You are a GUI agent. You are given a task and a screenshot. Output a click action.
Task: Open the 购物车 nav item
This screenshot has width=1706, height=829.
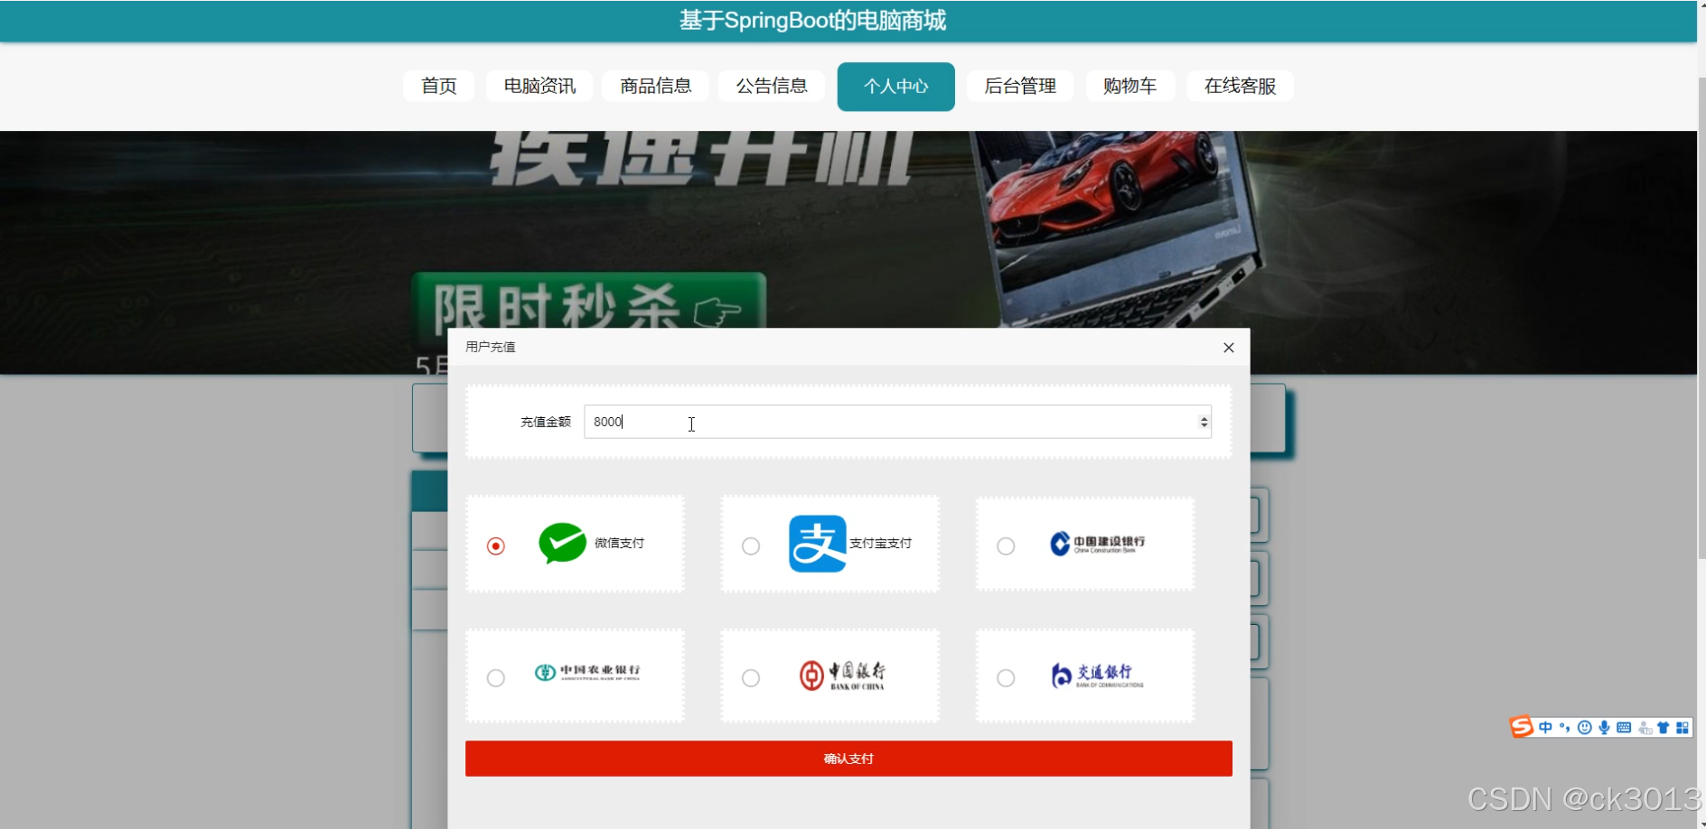click(x=1130, y=86)
